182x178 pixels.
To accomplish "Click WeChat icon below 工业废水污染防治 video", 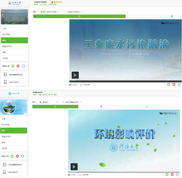I will [168, 84].
